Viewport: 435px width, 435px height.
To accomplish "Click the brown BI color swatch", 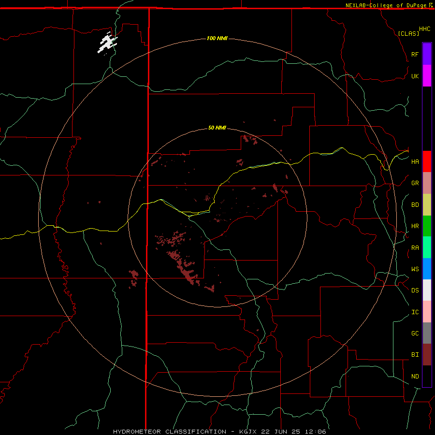I will pyautogui.click(x=427, y=355).
